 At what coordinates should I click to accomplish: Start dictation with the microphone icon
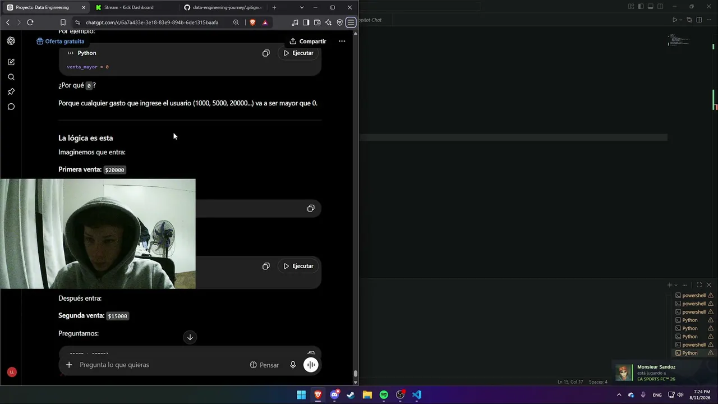pyautogui.click(x=293, y=365)
